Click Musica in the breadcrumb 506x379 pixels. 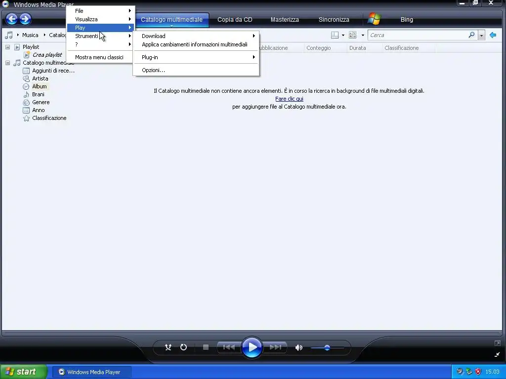tap(30, 35)
